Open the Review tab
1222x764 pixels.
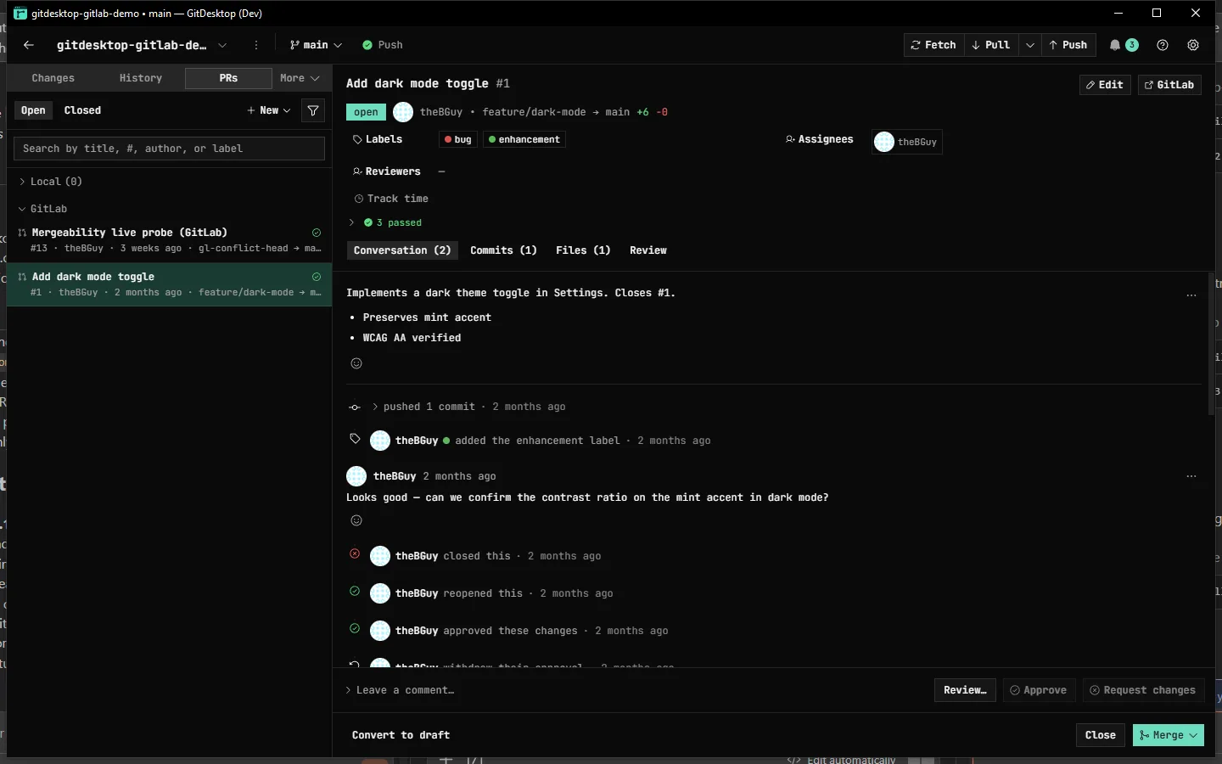tap(648, 250)
